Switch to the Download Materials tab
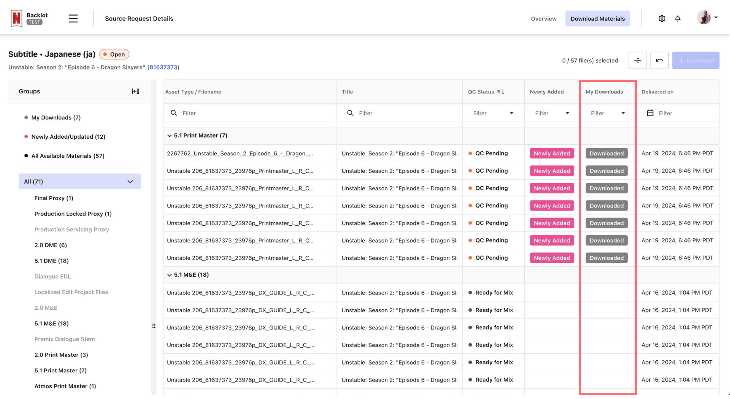The image size is (730, 399). (x=597, y=19)
